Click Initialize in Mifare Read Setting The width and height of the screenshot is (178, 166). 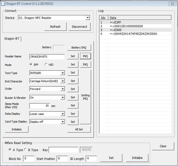137,158
